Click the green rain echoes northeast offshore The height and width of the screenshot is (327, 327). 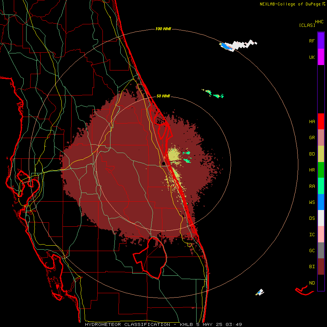point(213,94)
